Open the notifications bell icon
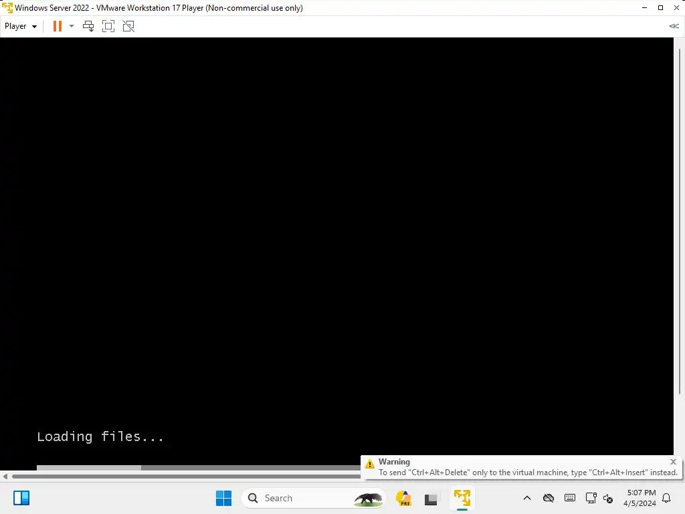This screenshot has width=685, height=514. point(666,498)
